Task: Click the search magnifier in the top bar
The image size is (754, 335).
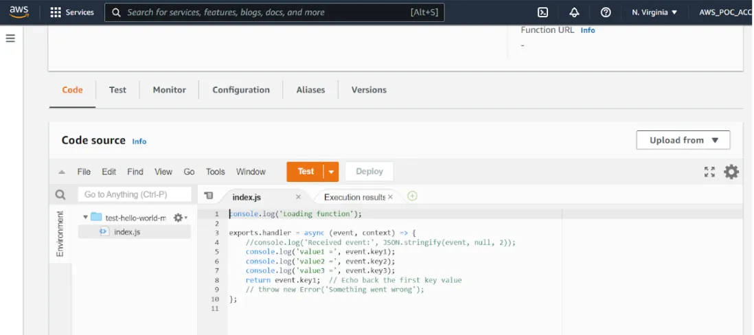Action: pos(116,12)
